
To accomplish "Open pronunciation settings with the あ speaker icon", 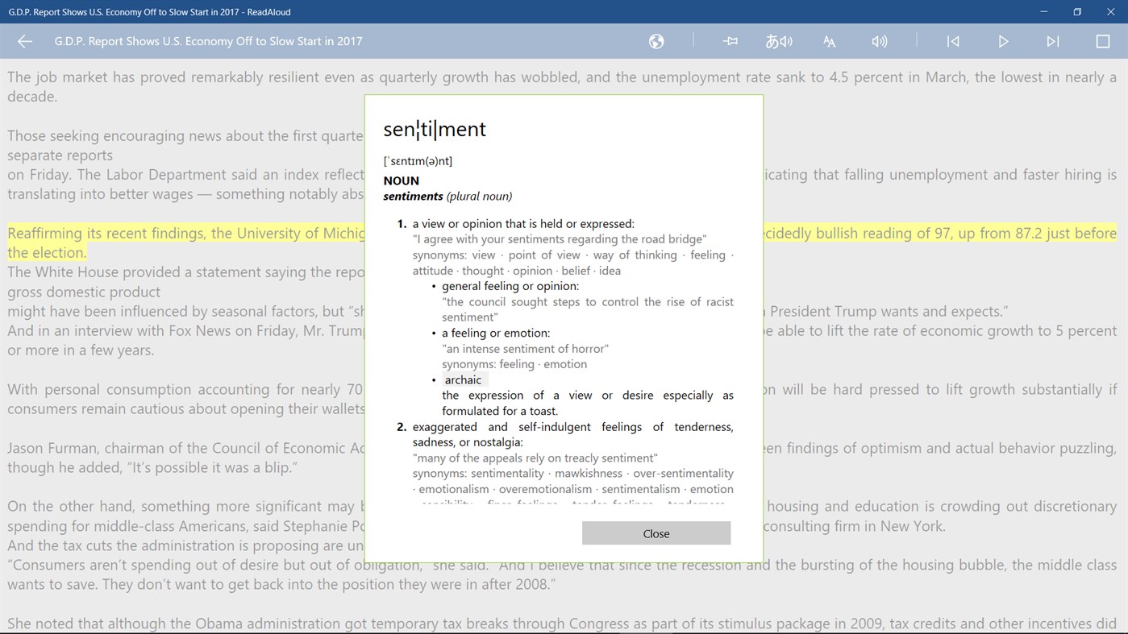I will click(779, 41).
